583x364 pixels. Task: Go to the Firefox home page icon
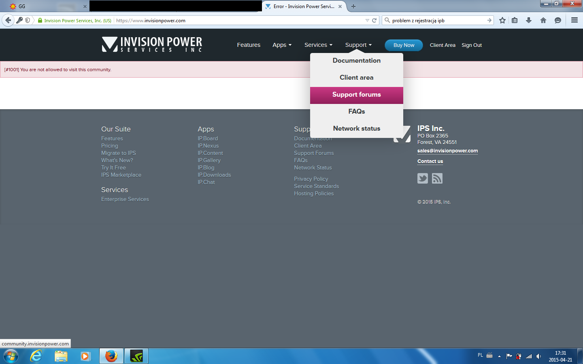pos(543,20)
